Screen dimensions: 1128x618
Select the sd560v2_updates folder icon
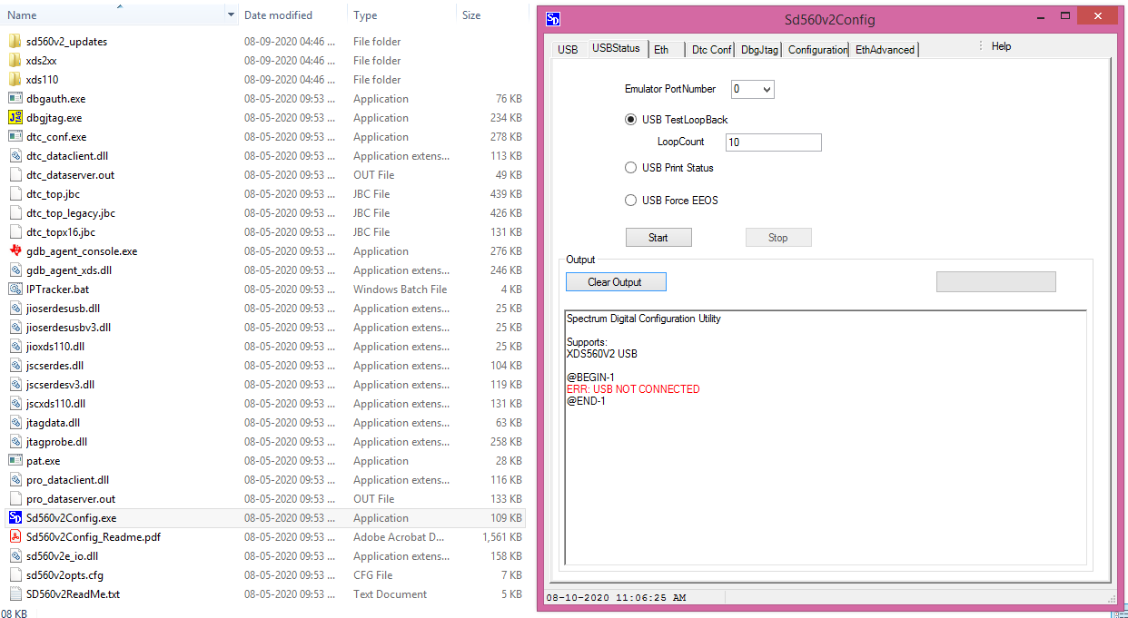pyautogui.click(x=15, y=42)
